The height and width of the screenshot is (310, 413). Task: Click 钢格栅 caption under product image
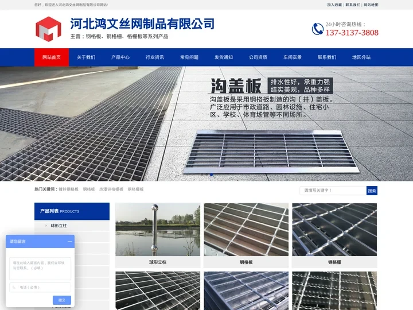click(334, 262)
